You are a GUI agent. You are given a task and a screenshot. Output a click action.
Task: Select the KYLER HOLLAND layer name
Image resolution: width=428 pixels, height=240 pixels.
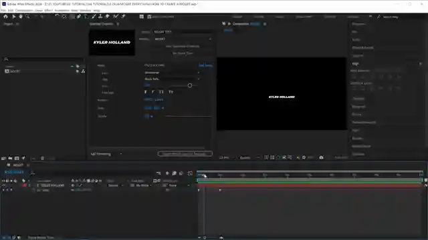coord(52,185)
